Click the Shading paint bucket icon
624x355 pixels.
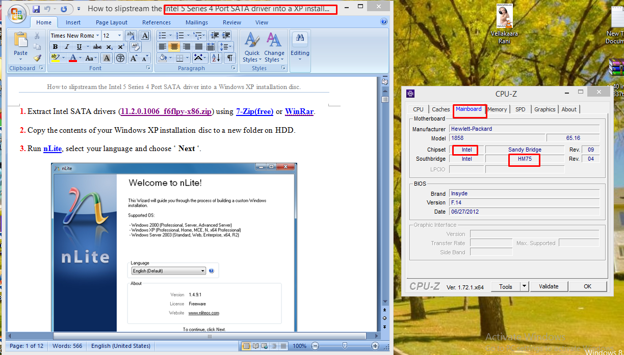[x=163, y=57]
